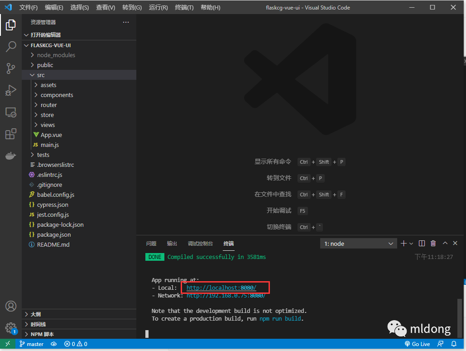Open the Extensions view

tap(11, 134)
